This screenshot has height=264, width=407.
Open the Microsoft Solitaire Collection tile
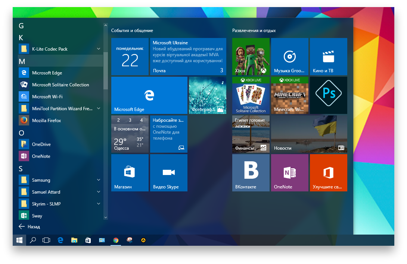(251, 95)
